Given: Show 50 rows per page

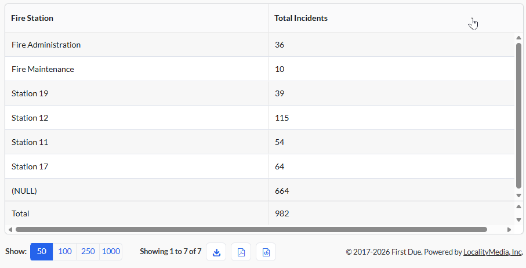Looking at the screenshot, I should click(x=42, y=252).
